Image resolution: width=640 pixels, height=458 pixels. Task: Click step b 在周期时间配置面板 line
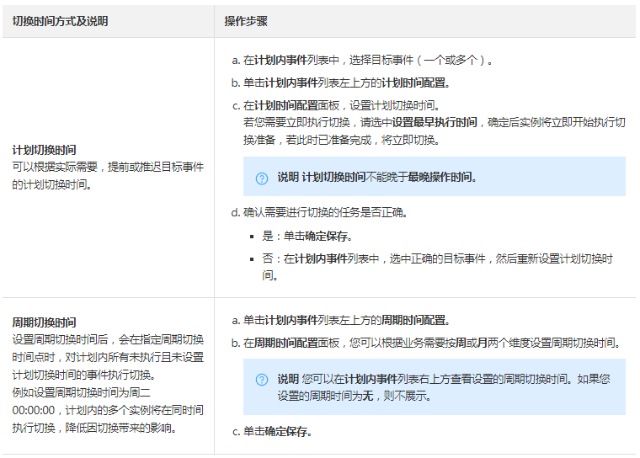click(x=426, y=343)
